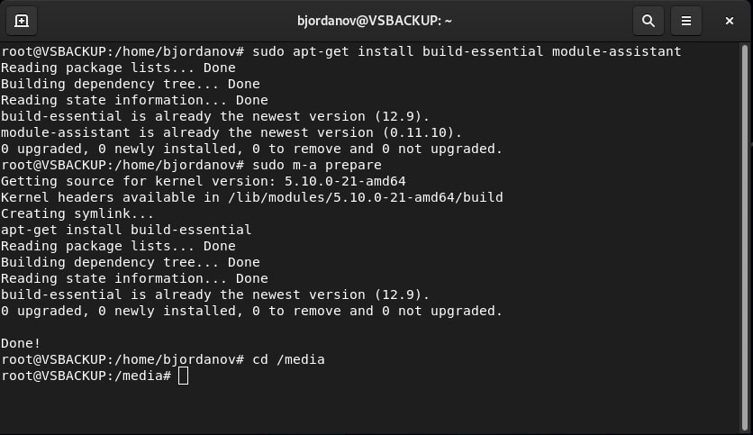Click the 'apt-get install build-essential' output line
This screenshot has width=753, height=435.
click(x=126, y=230)
